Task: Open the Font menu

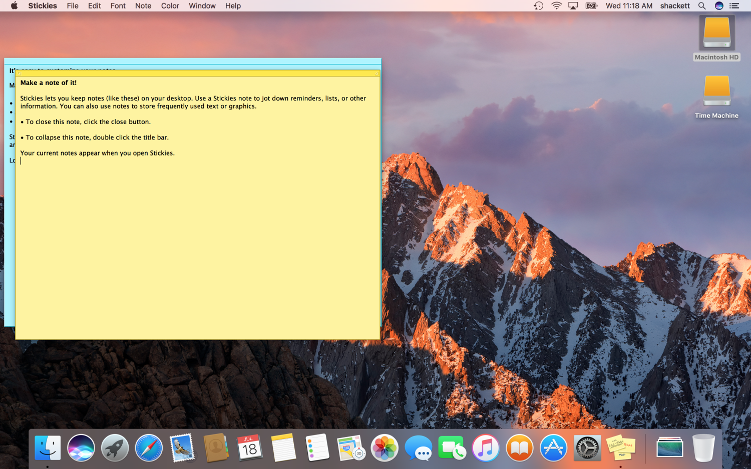Action: [118, 6]
